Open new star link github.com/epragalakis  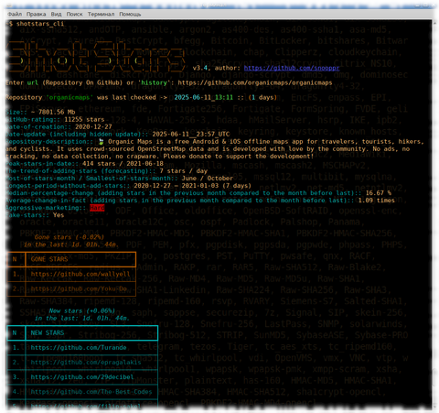coord(86,363)
